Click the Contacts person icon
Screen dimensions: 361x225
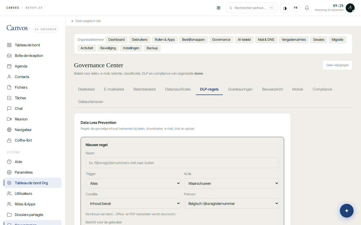pos(9,77)
